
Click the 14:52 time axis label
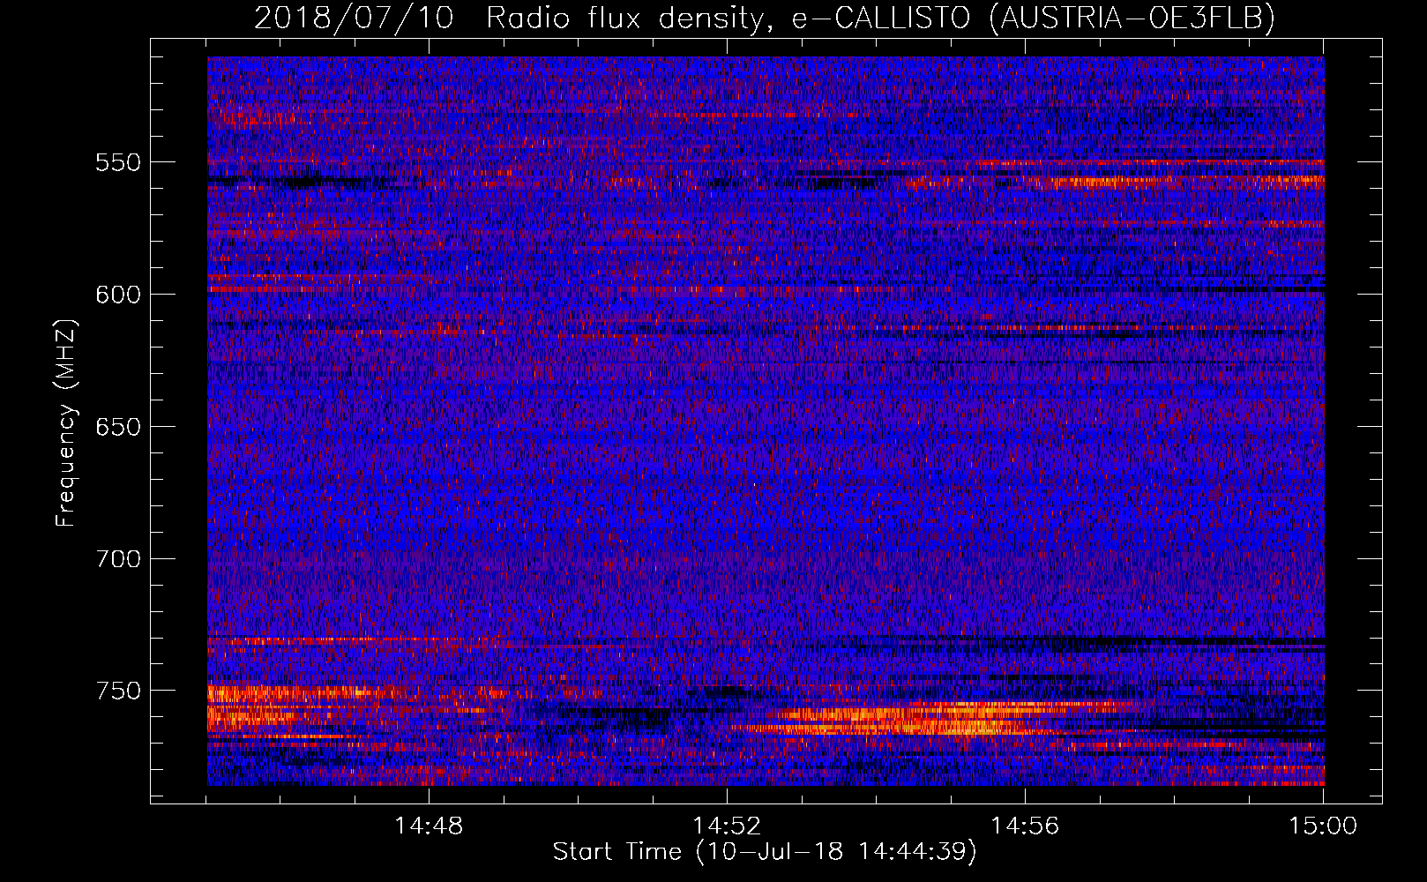[727, 826]
